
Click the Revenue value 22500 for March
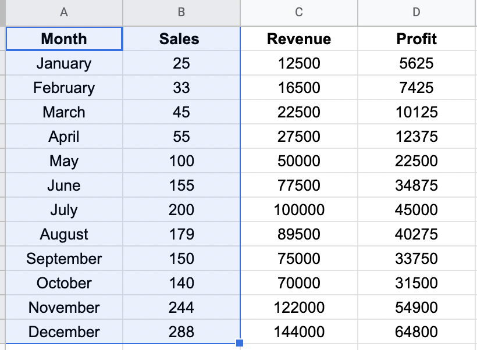point(298,112)
